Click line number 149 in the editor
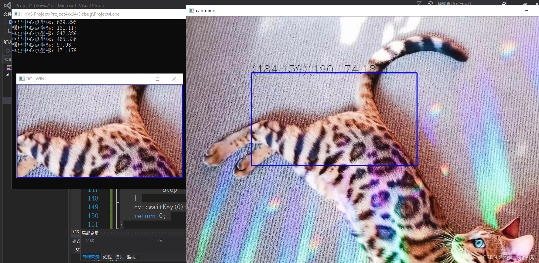This screenshot has height=263, width=539. click(x=93, y=207)
